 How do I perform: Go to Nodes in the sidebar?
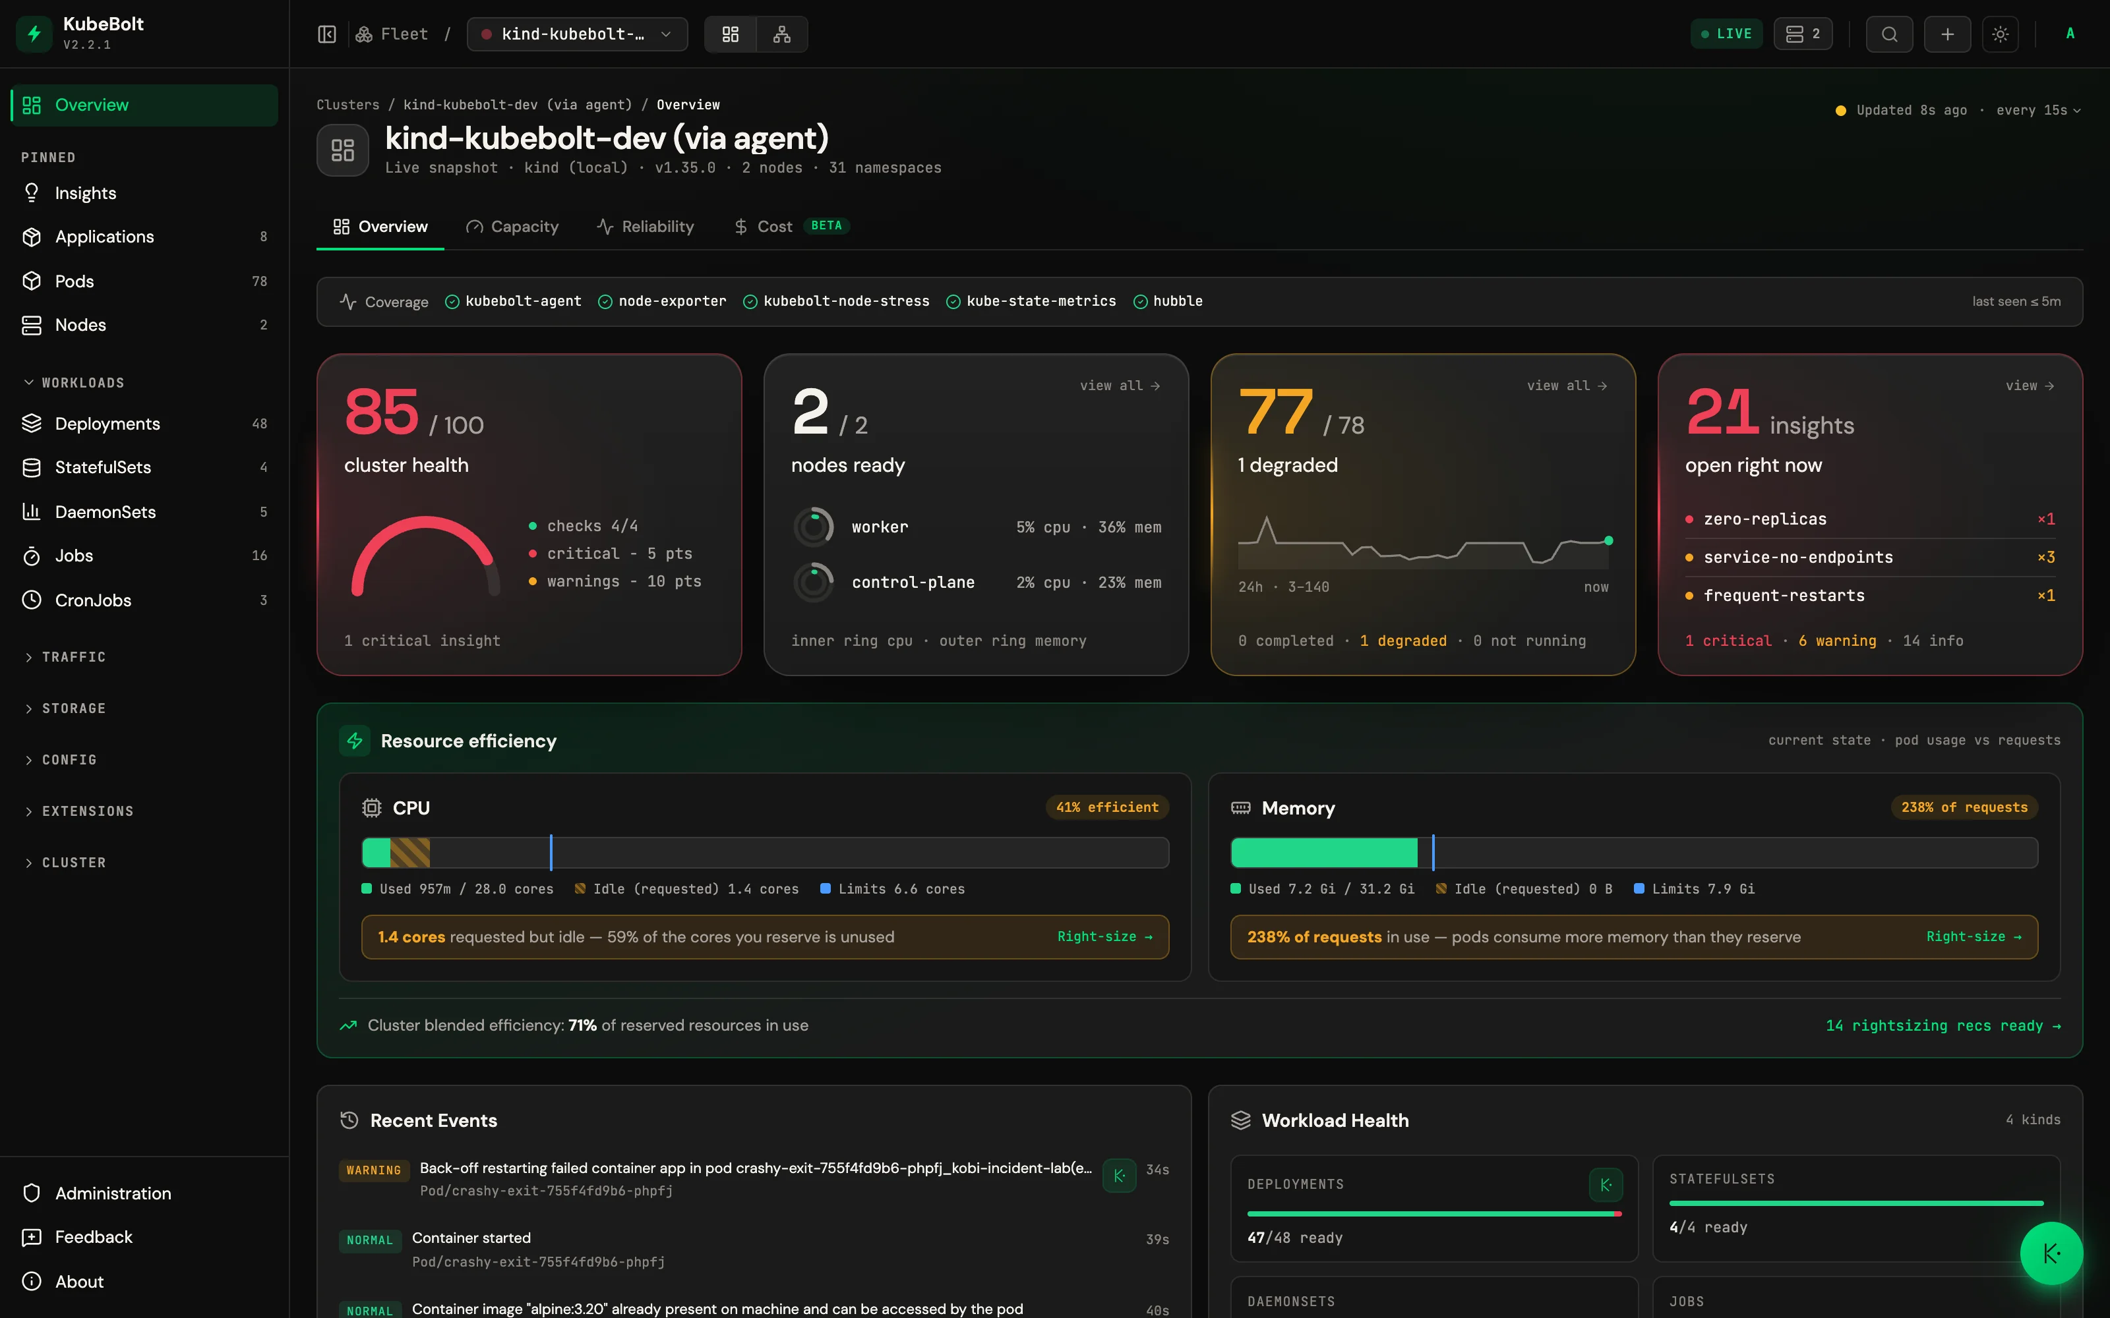[144, 324]
